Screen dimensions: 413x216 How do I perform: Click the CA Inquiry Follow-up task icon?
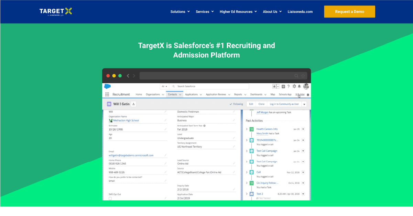click(252, 183)
